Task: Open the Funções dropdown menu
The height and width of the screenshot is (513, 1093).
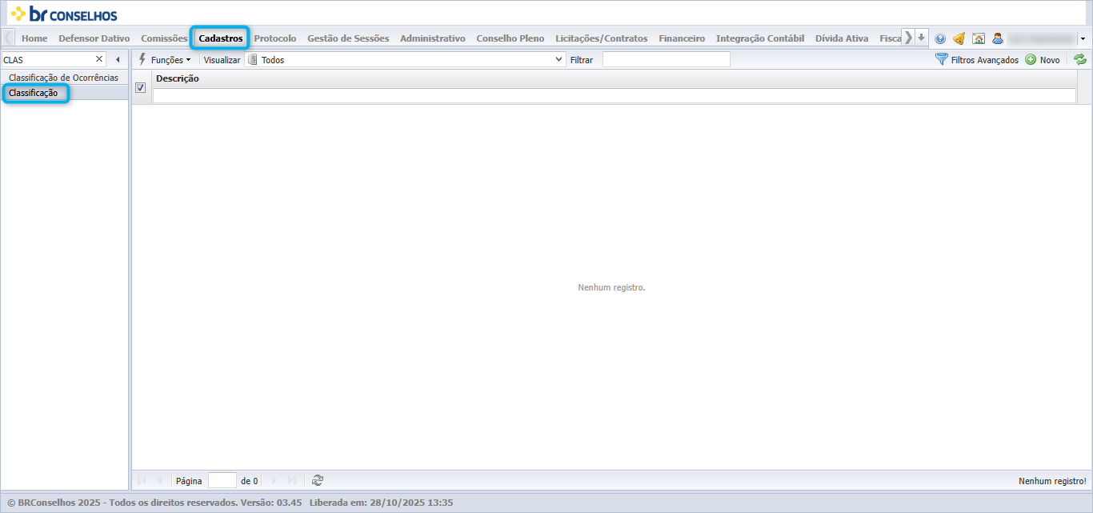Action: tap(165, 59)
